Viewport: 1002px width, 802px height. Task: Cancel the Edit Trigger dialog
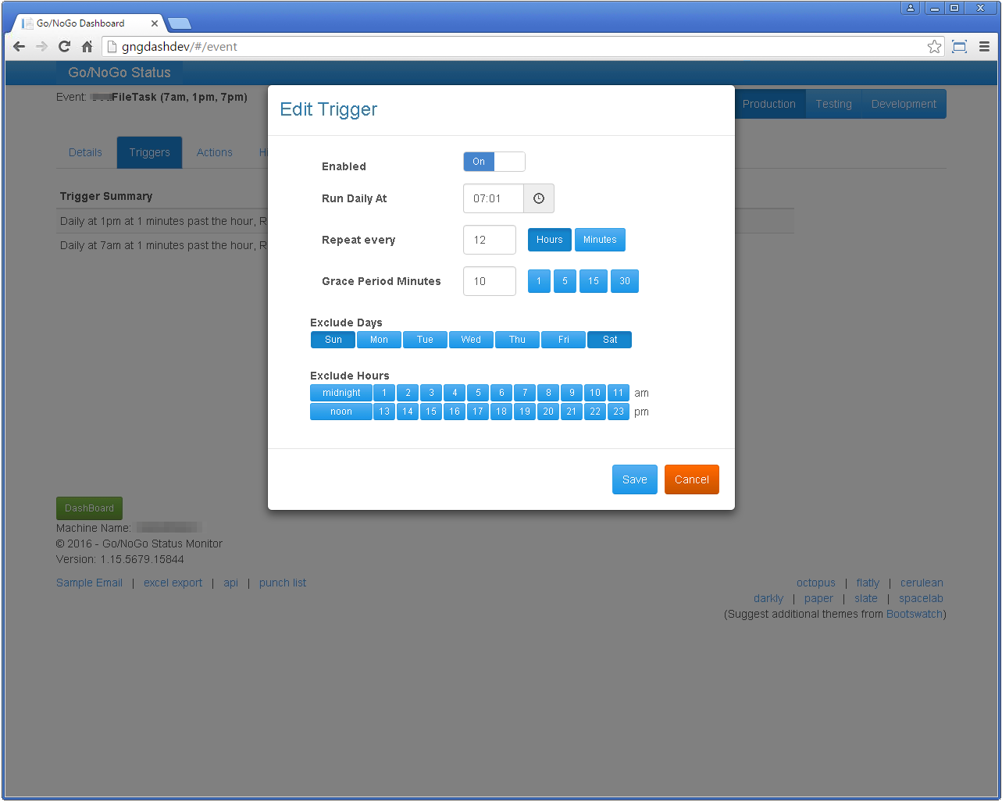[691, 479]
